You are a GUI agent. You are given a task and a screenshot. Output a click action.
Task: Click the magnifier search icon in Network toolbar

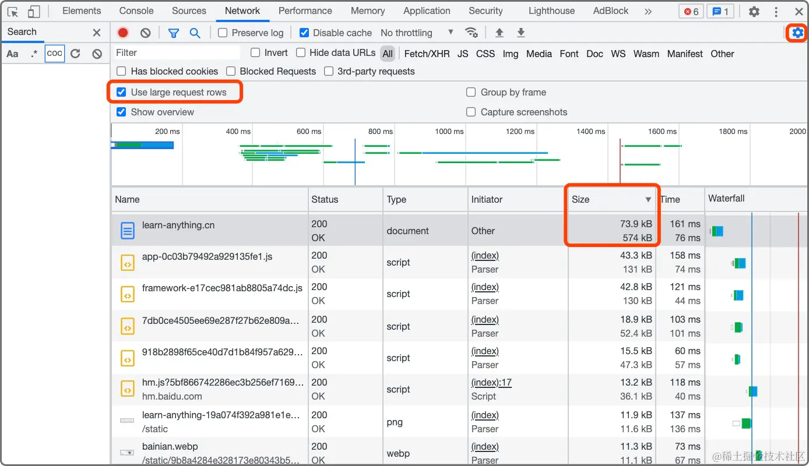tap(195, 33)
